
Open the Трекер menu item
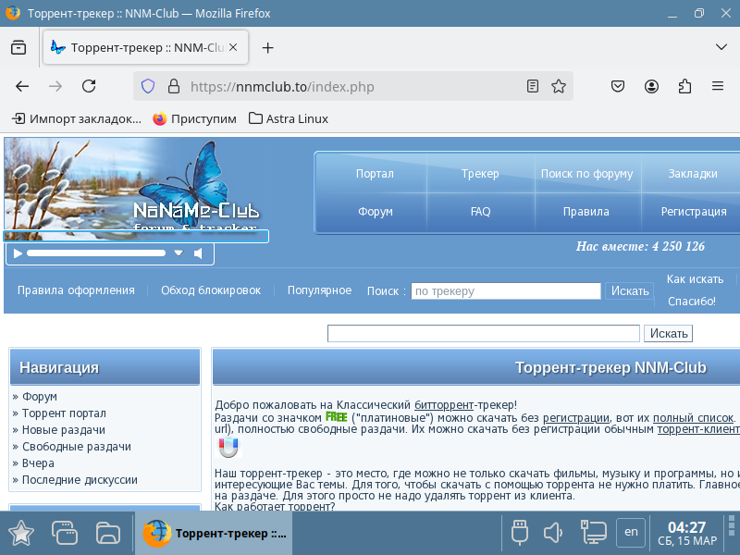[480, 173]
